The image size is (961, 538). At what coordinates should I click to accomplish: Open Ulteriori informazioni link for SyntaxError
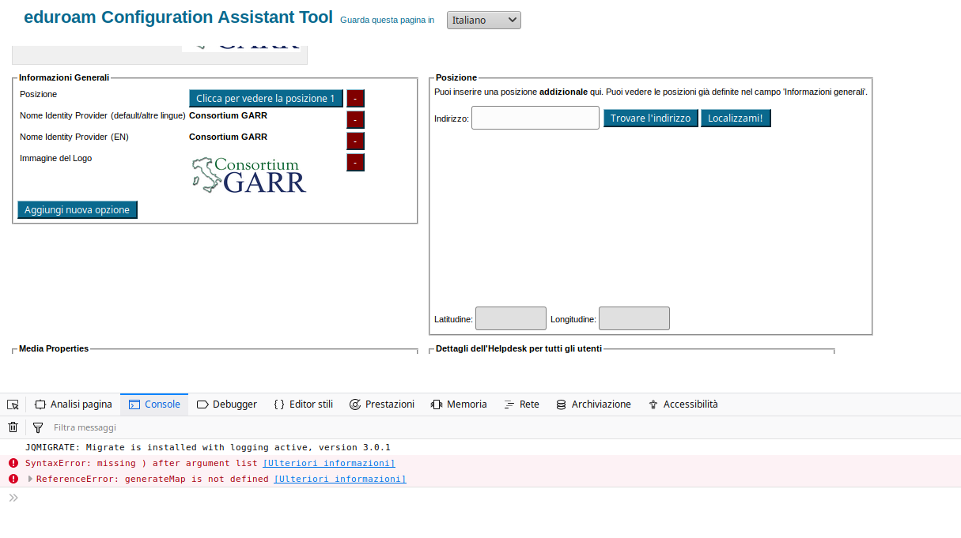click(x=329, y=463)
